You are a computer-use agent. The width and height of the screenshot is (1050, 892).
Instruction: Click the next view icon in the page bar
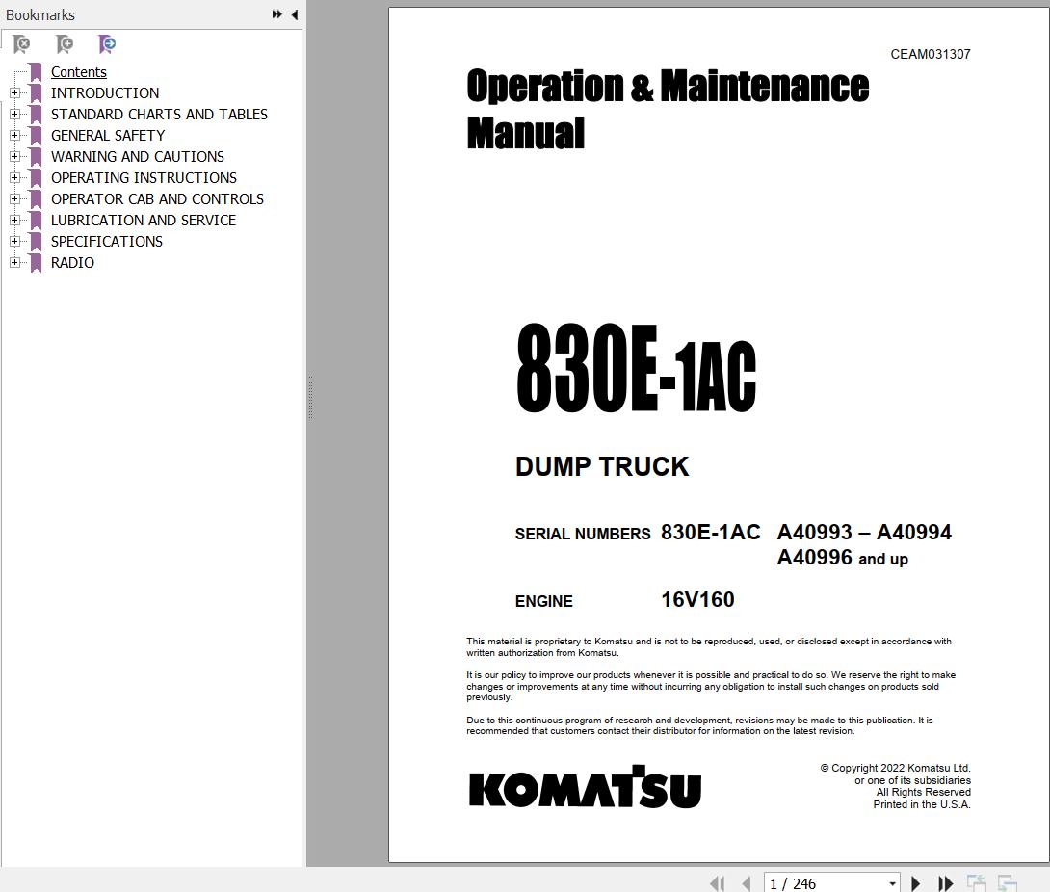coord(1008,884)
